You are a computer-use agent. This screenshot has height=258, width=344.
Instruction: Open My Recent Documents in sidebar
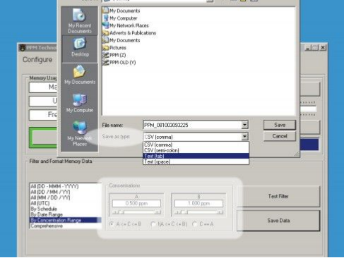tap(80, 21)
